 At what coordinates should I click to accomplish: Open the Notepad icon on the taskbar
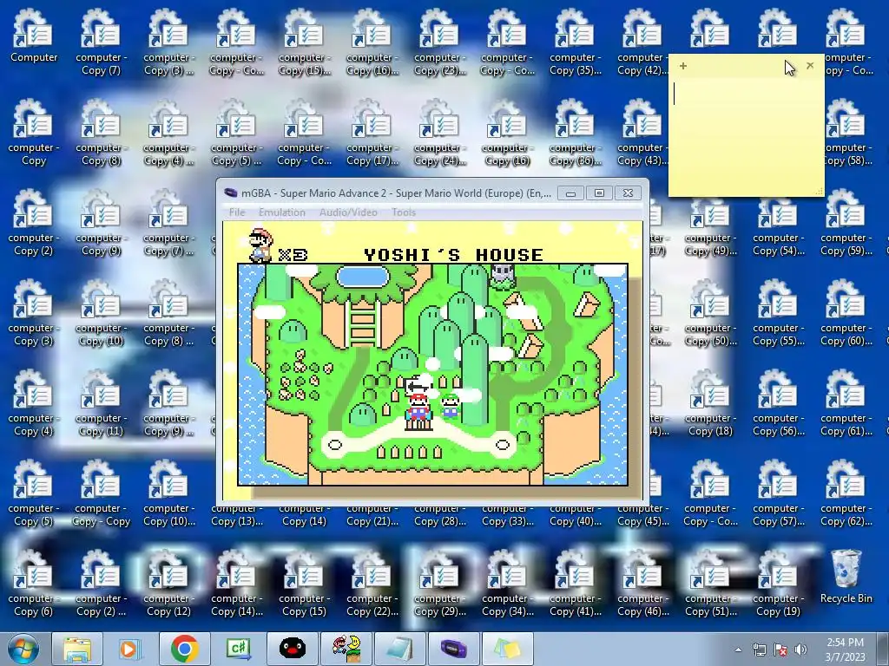(399, 649)
